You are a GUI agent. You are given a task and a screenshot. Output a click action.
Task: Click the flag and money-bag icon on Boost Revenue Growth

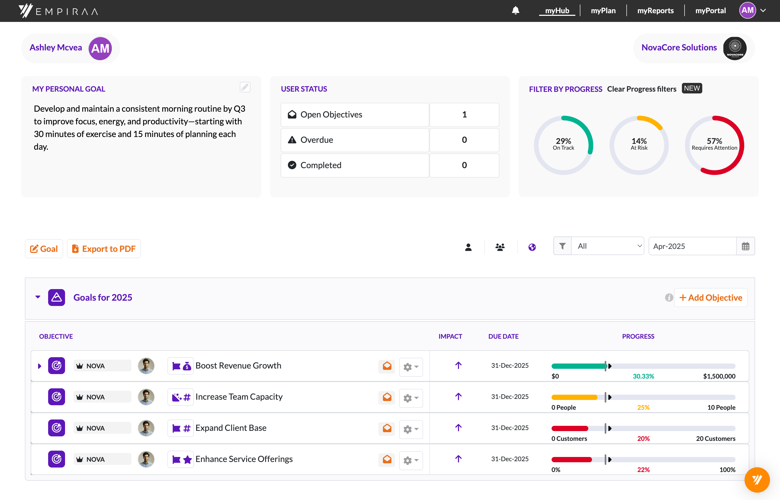tap(181, 366)
